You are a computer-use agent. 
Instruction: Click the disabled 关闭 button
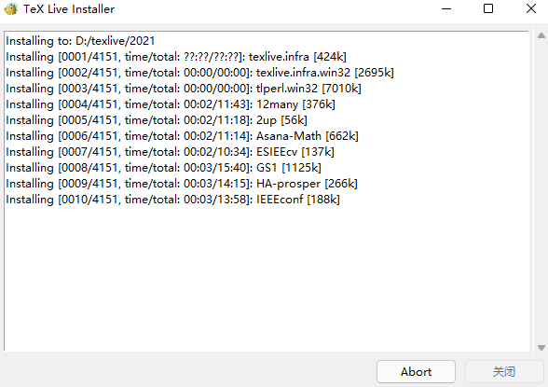(504, 372)
